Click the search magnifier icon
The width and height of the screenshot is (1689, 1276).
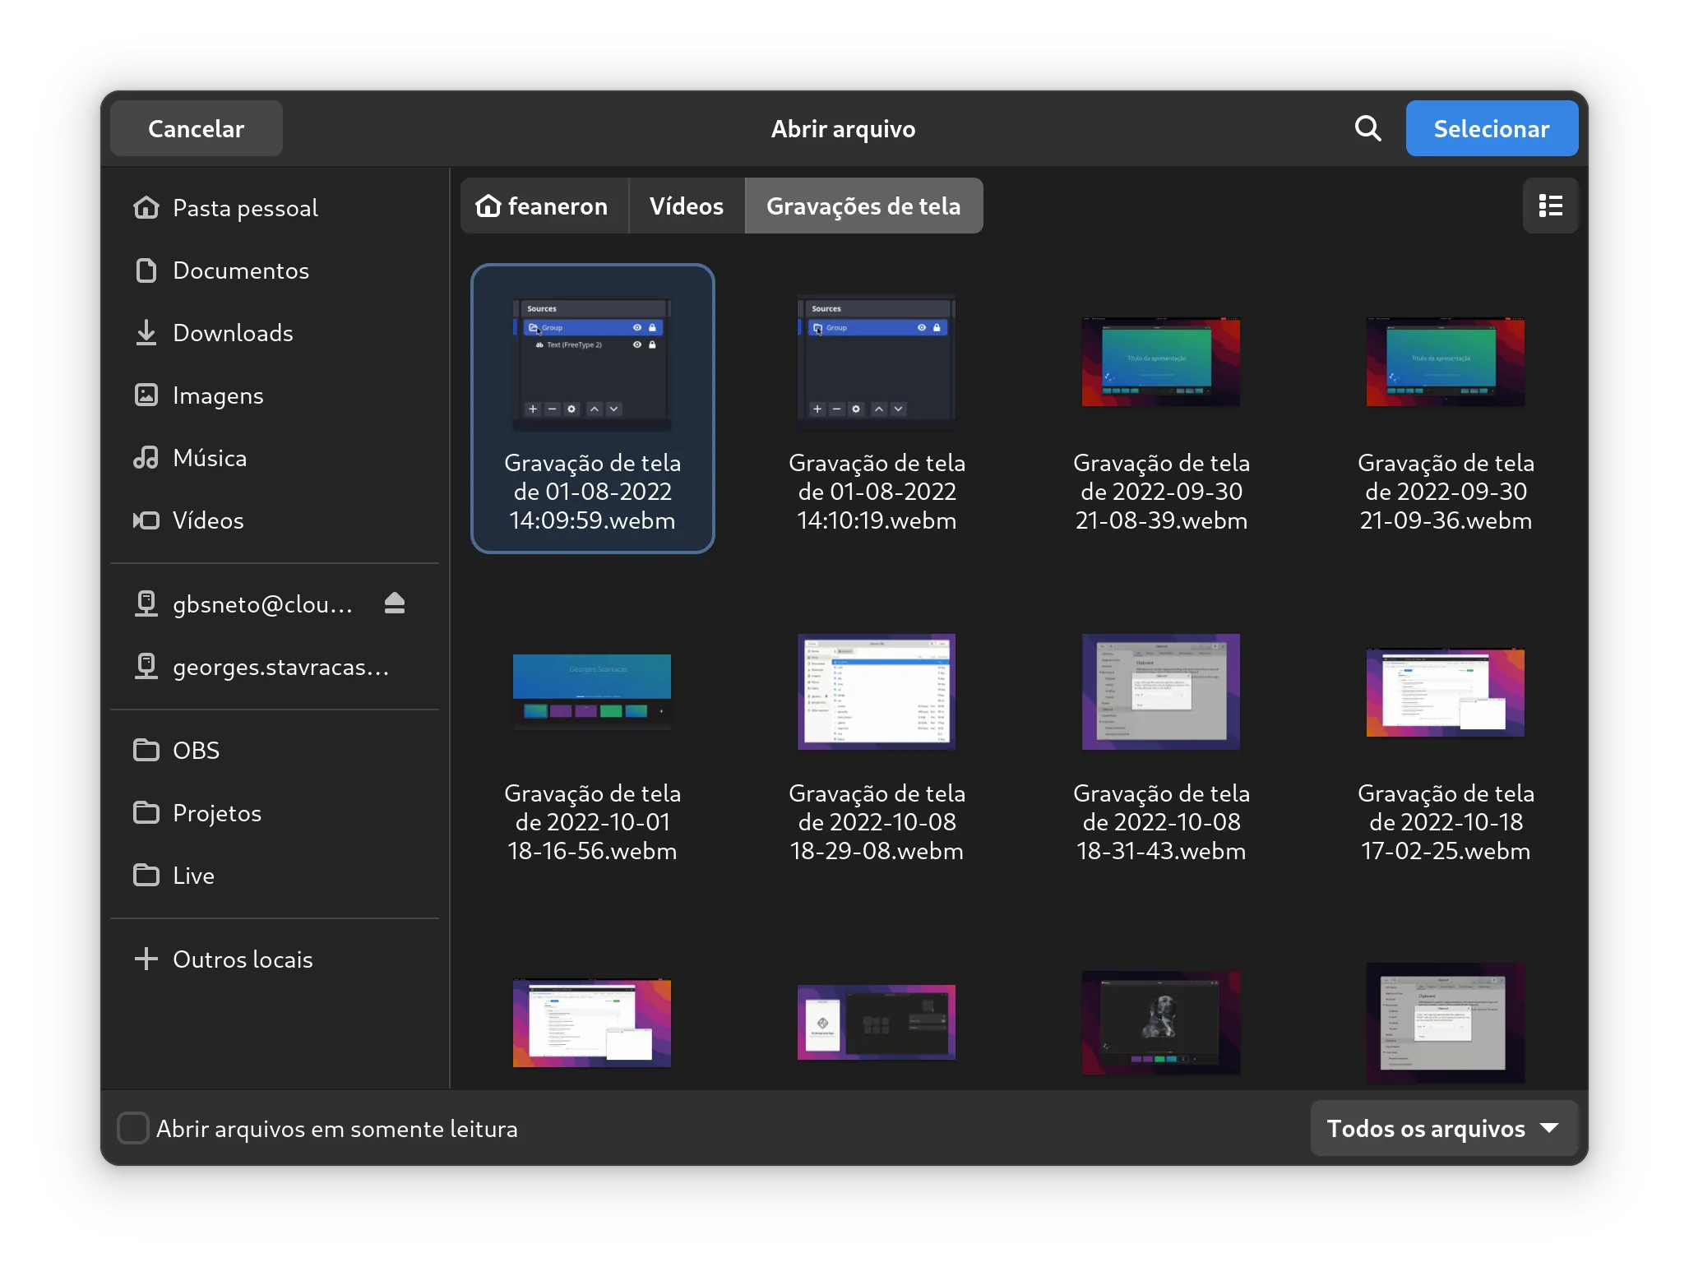[x=1367, y=128]
